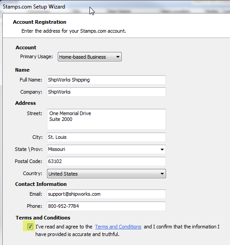Click the Terms and Conditions section heading
Screen dimensions: 230x245
[43, 218]
